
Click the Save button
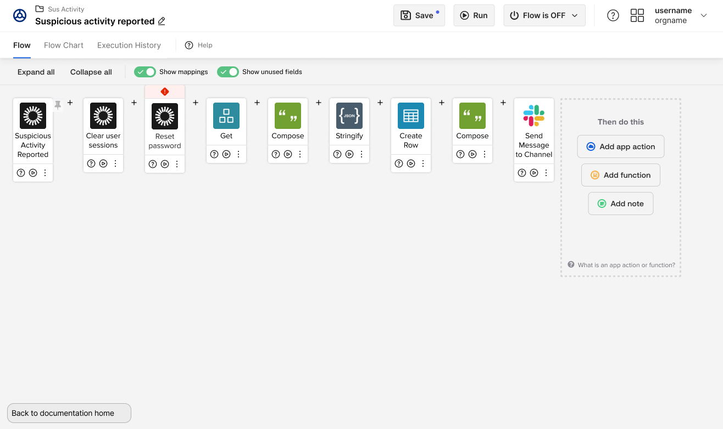[x=419, y=15]
